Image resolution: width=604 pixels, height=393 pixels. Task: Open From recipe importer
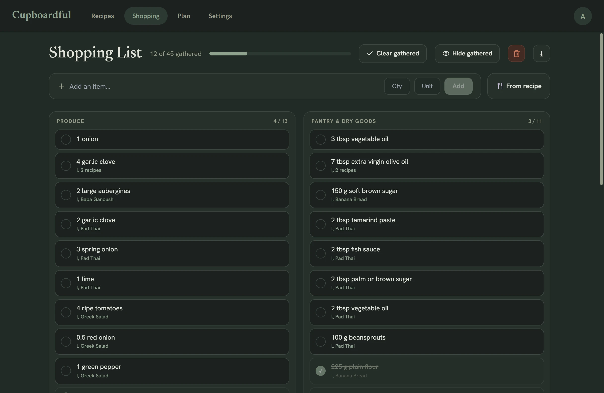point(518,86)
